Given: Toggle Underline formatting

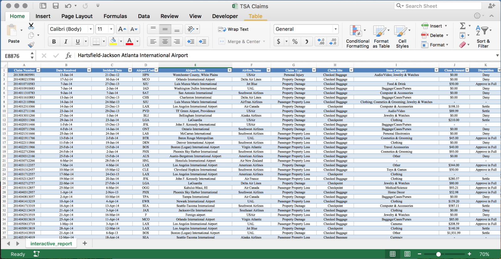Looking at the screenshot, I should point(78,41).
